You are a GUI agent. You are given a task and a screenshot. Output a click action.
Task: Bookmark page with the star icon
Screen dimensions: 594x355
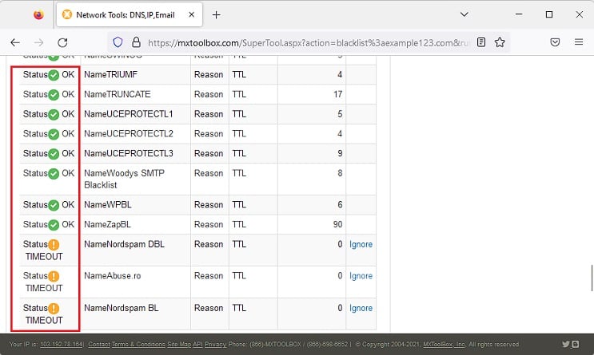pyautogui.click(x=500, y=42)
